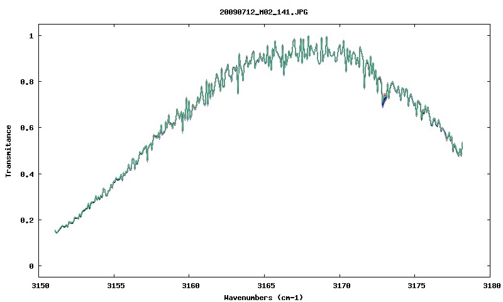The width and height of the screenshot is (503, 302).
Task: Click the Wavenumbers (cm-1) x-axis label
Action: pos(263,298)
